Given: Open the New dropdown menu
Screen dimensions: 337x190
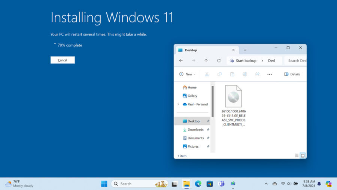Looking at the screenshot, I should (187, 74).
